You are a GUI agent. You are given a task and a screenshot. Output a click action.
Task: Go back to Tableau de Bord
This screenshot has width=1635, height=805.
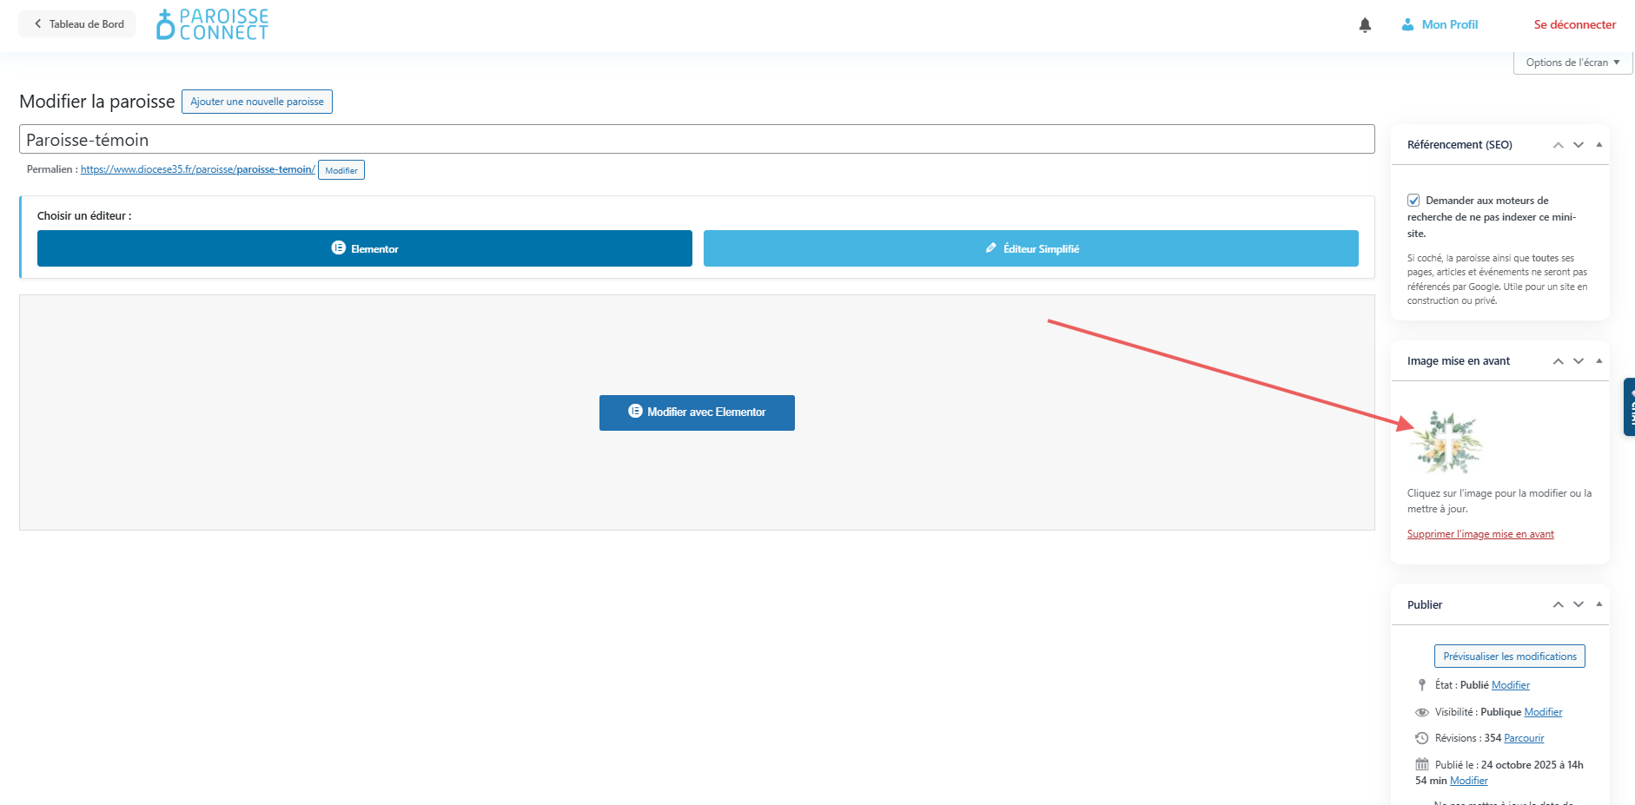tap(77, 24)
